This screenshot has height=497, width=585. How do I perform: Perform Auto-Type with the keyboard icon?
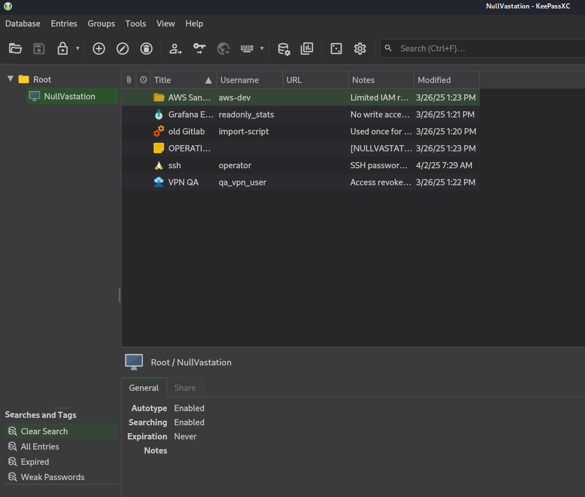[247, 49]
